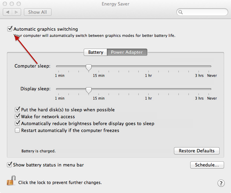Viewport: 231px width, 193px height.
Task: Uncheck Automatically reduce brightness before display sleep
Action: (17, 123)
